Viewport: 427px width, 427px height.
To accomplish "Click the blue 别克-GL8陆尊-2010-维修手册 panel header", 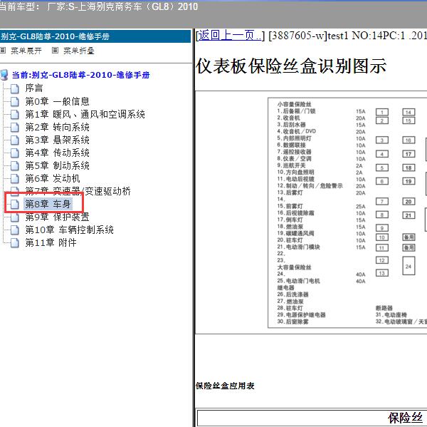I will 95,36.
